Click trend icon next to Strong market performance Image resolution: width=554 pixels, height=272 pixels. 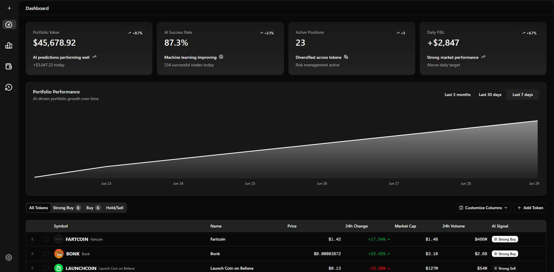tap(483, 57)
